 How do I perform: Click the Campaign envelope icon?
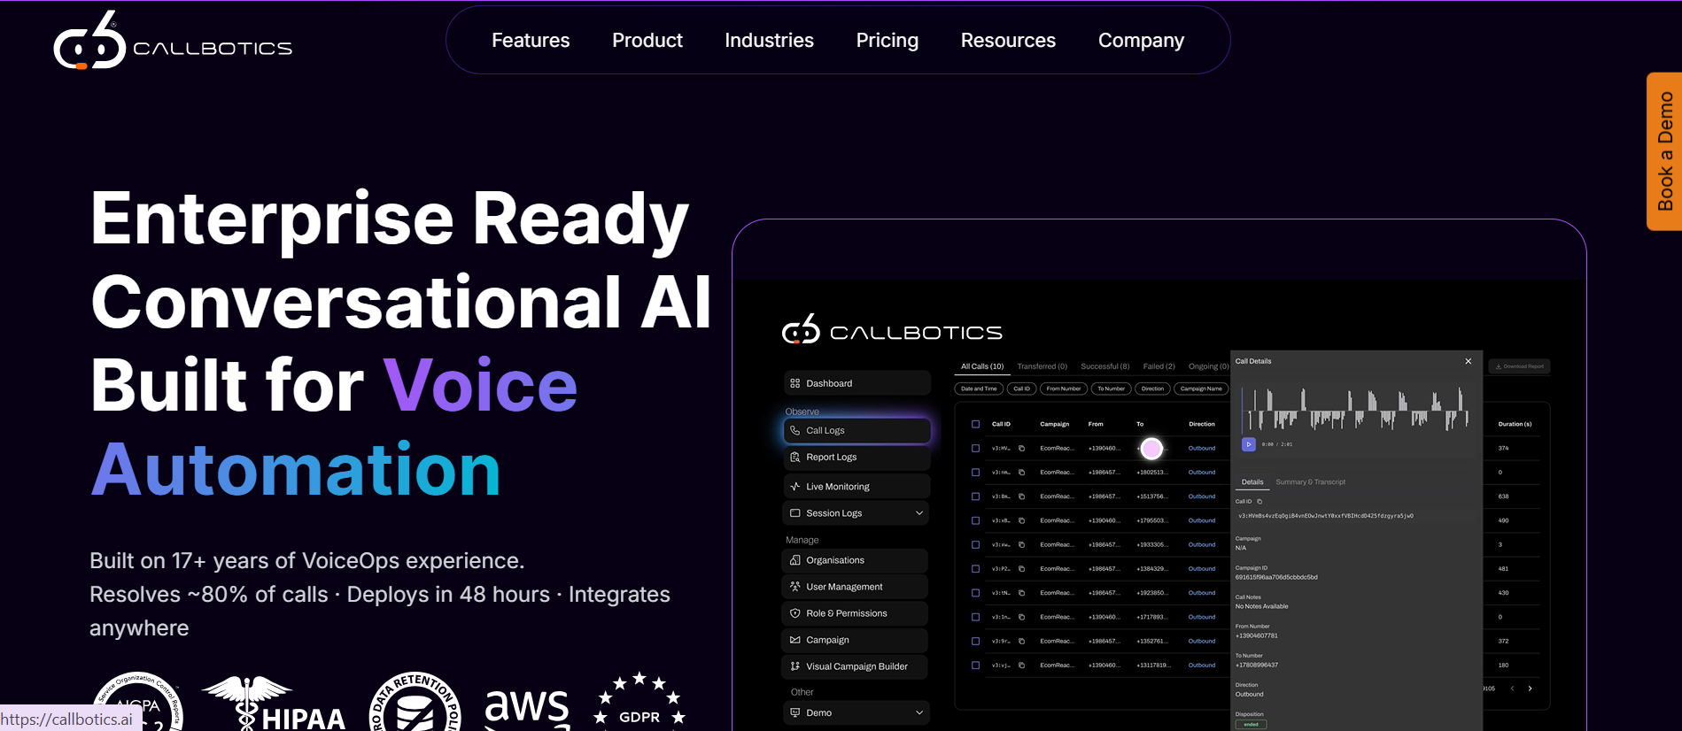pos(794,640)
